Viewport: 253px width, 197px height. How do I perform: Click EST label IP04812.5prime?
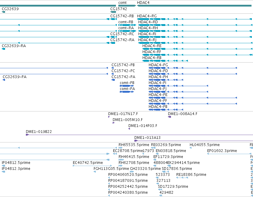click(x=16, y=163)
